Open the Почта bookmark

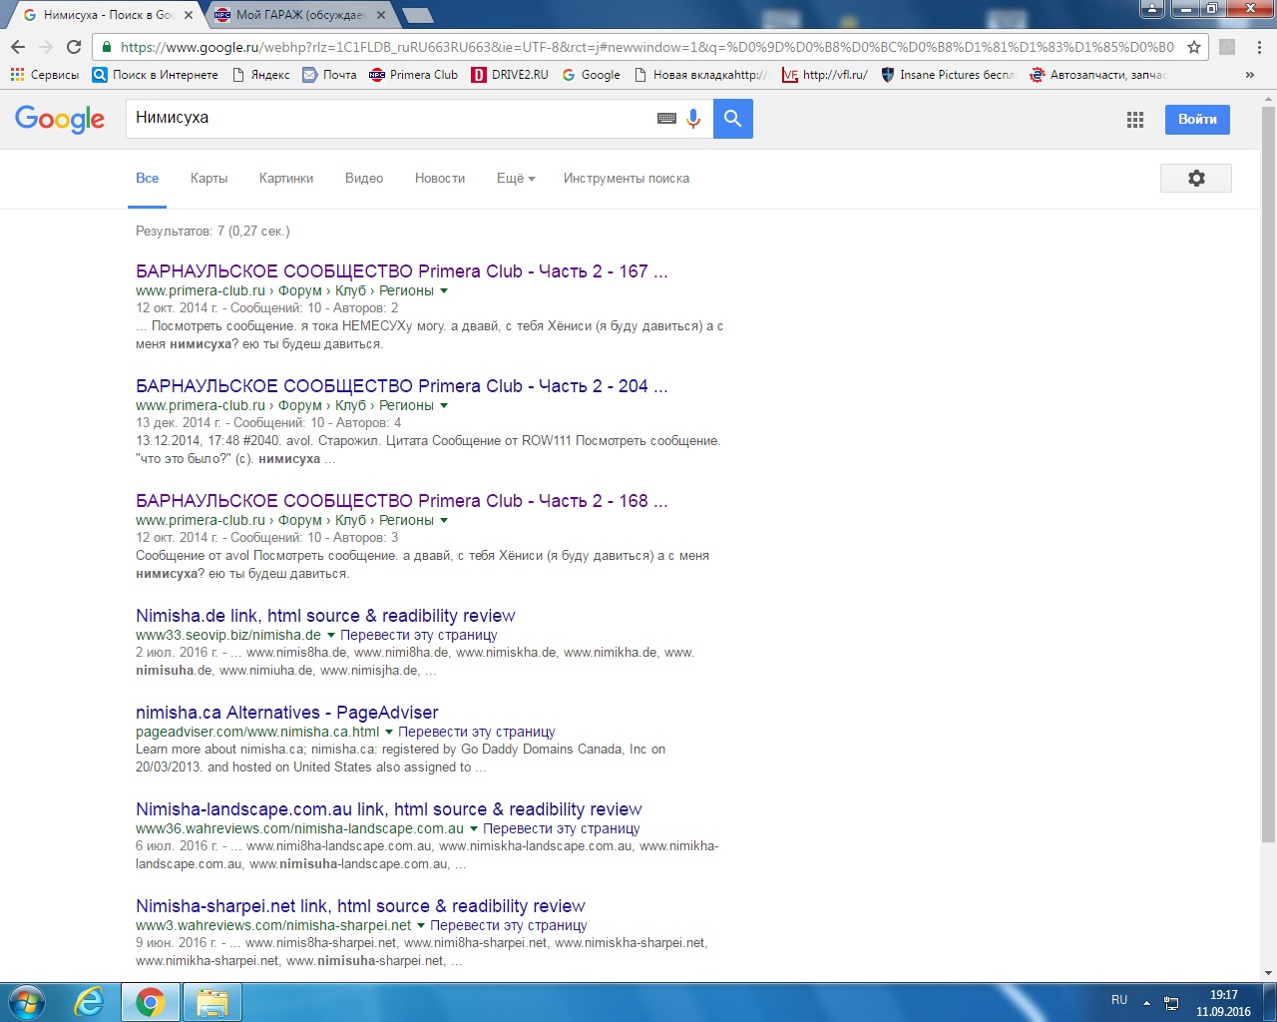tap(329, 75)
